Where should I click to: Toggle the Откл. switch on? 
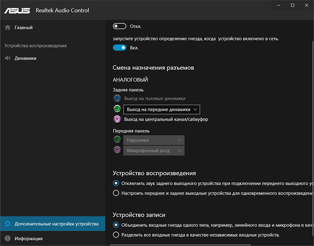119,26
